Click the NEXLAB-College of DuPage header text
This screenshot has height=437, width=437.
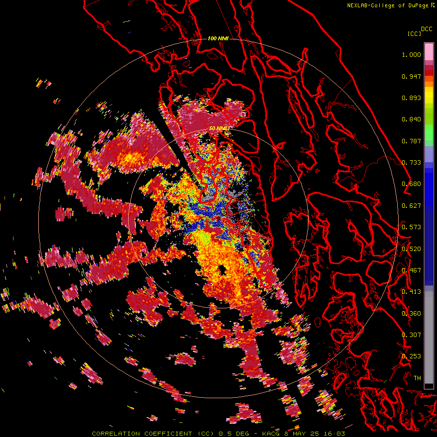tap(388, 5)
